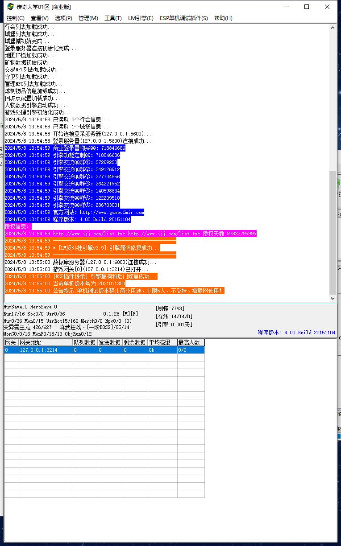Screen dimensions: 341x546
Task: Click the Run17/16 Soc0/0 status line
Action: click(x=71, y=314)
